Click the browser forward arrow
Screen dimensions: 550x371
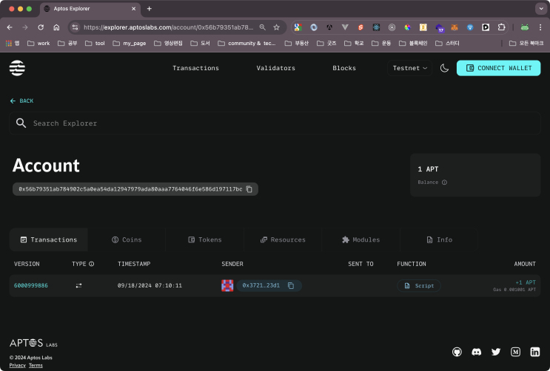25,27
